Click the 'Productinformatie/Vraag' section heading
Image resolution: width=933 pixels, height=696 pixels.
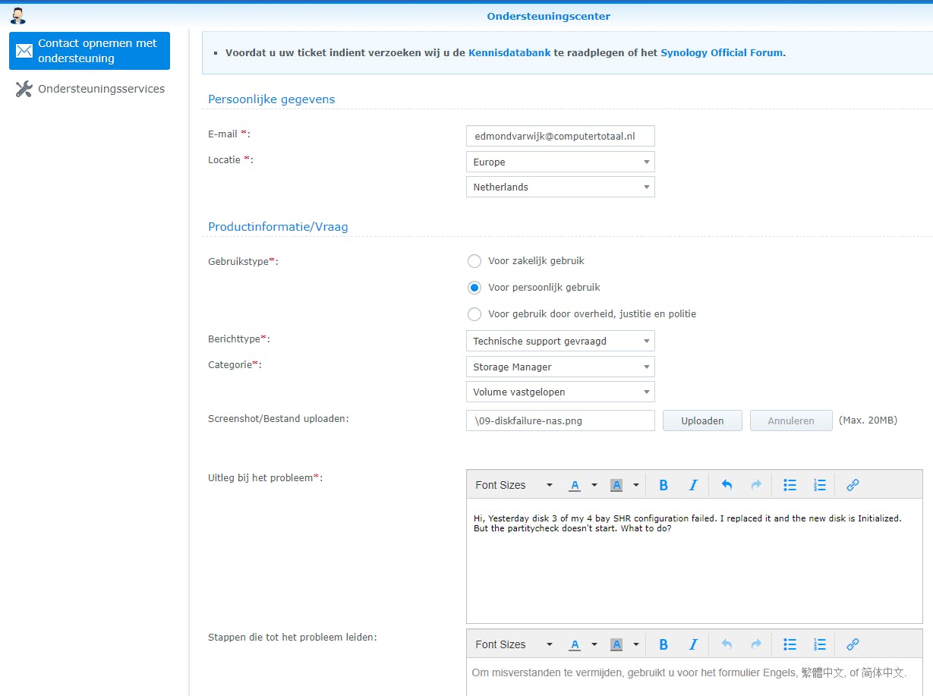click(x=279, y=227)
